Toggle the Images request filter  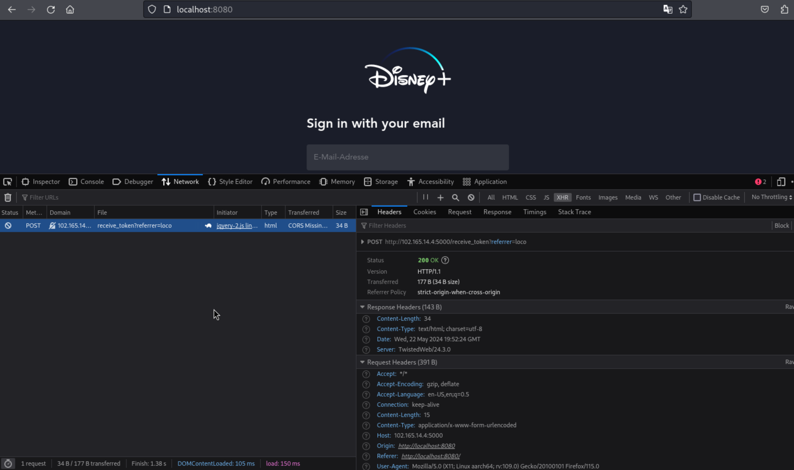tap(608, 198)
